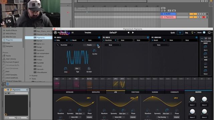Click LFO 2 Unipolar button

click(x=133, y=117)
